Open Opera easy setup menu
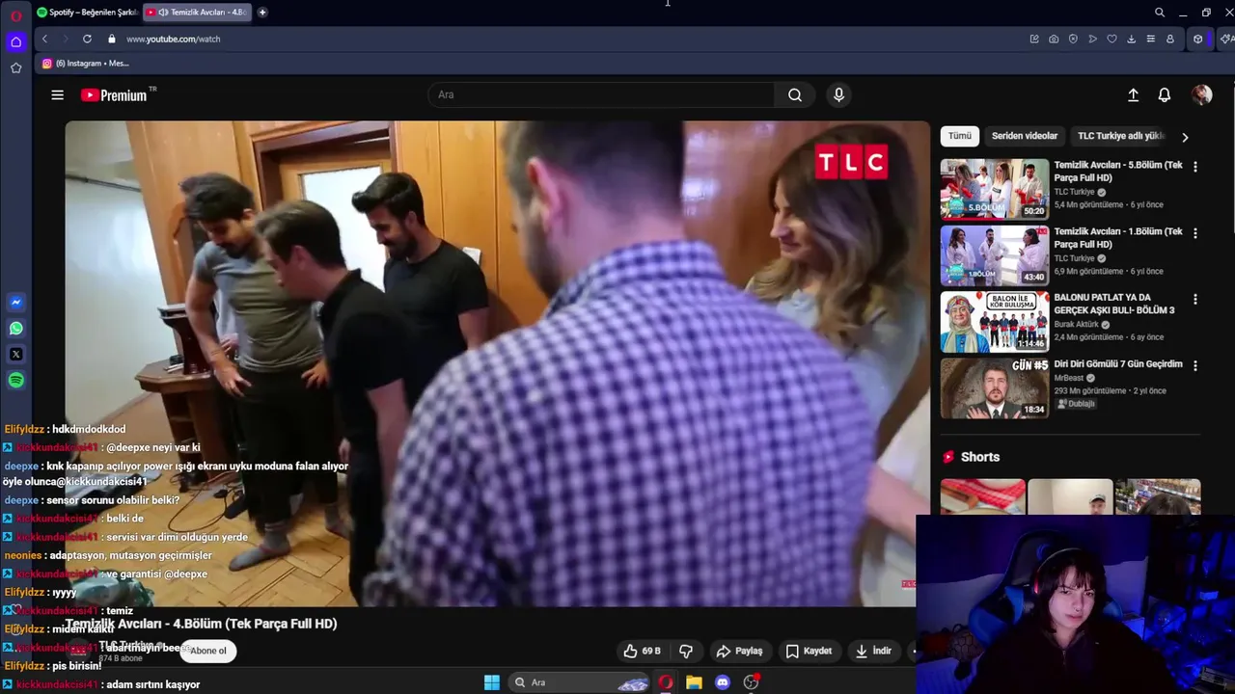Image resolution: width=1235 pixels, height=694 pixels. tap(1150, 39)
